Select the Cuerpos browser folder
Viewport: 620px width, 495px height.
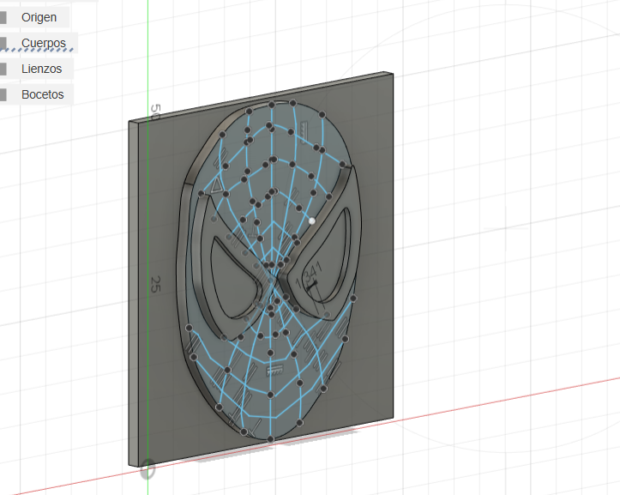tap(44, 43)
